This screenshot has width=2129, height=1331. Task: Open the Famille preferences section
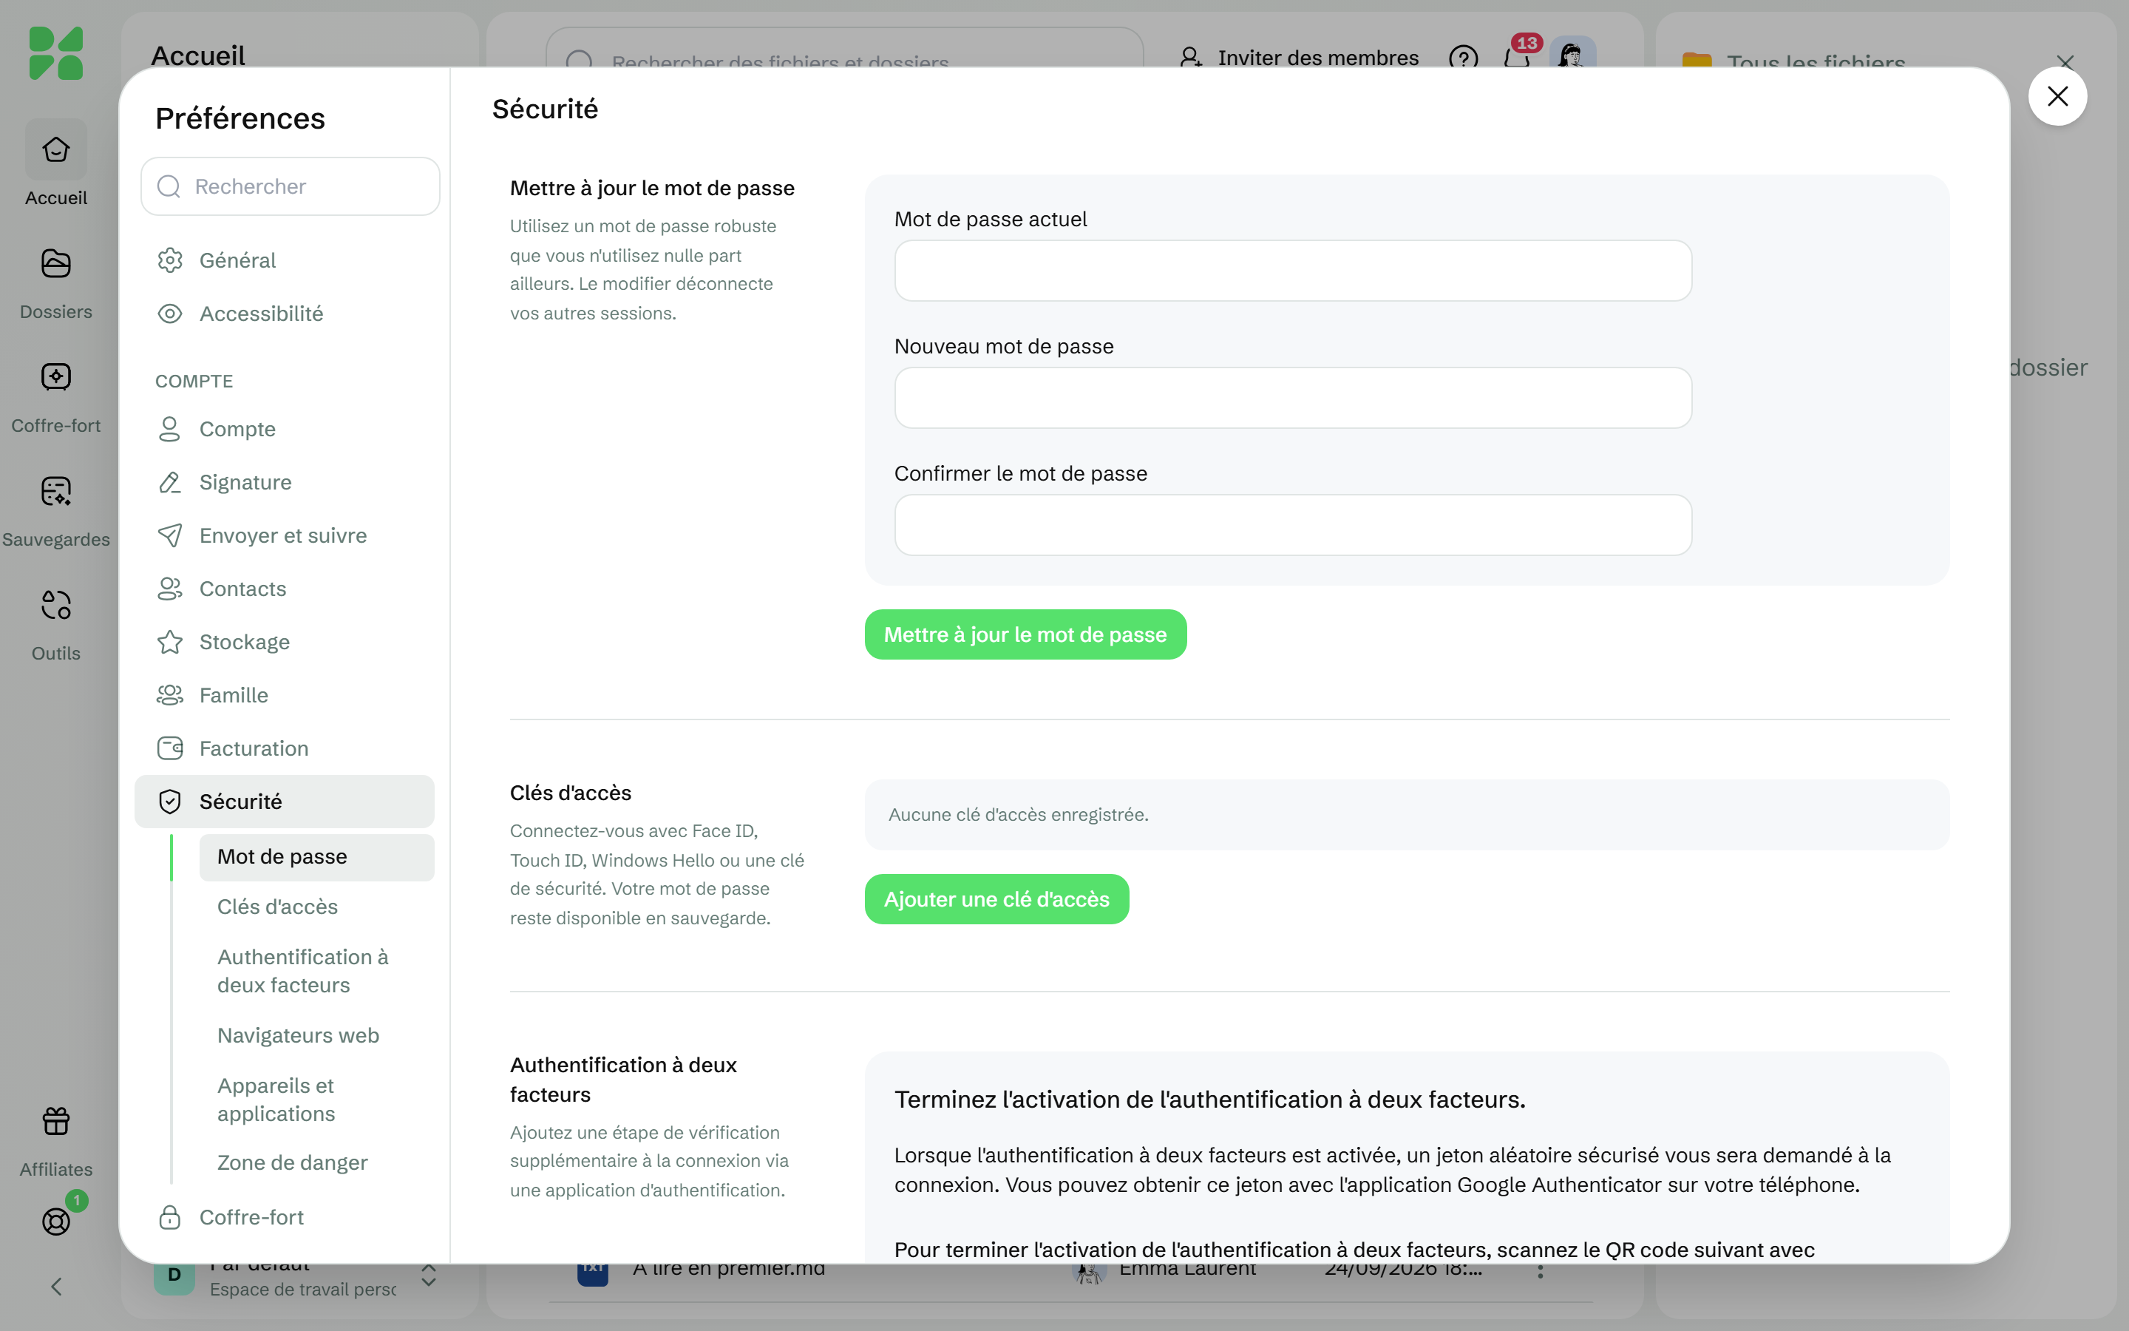284,695
